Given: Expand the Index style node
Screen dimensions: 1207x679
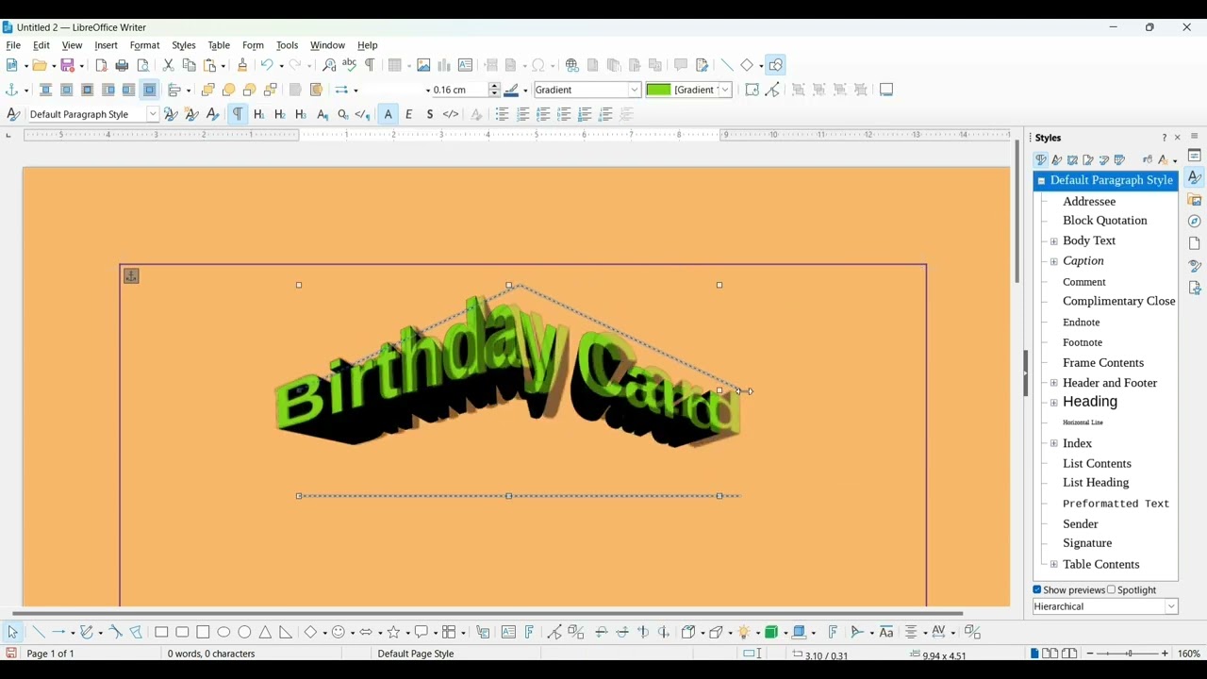Looking at the screenshot, I should pyautogui.click(x=1054, y=443).
